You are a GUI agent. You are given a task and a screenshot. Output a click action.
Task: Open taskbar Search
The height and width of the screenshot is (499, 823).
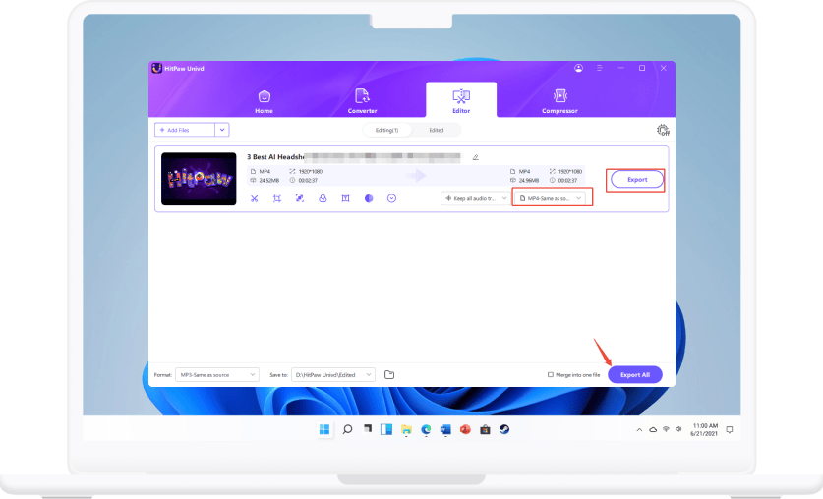tap(347, 430)
